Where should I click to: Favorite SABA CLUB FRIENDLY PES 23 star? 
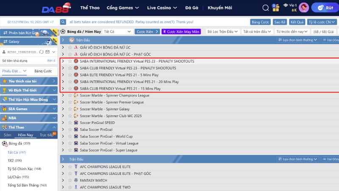70,68
